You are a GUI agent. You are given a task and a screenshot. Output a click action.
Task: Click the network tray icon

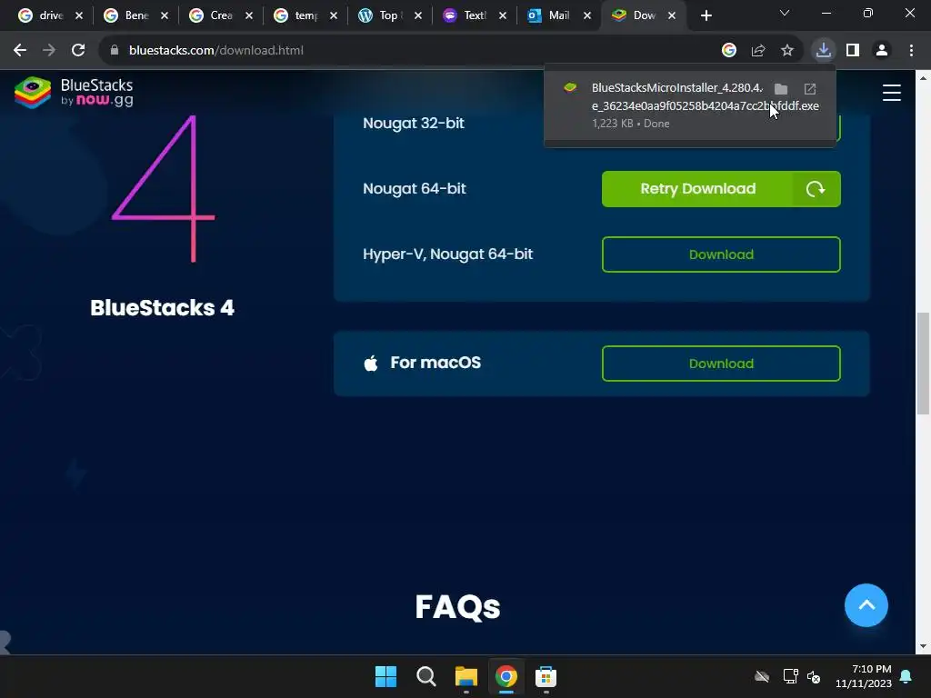(x=790, y=676)
